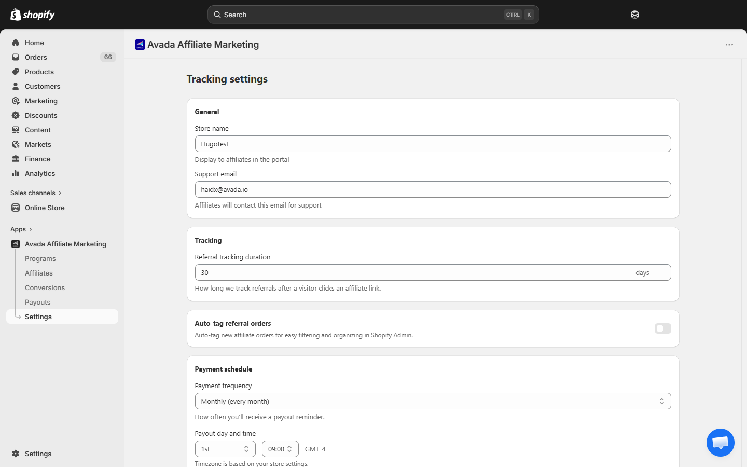This screenshot has height=467, width=747.
Task: Open the three-dot more actions menu
Action: coord(729,45)
